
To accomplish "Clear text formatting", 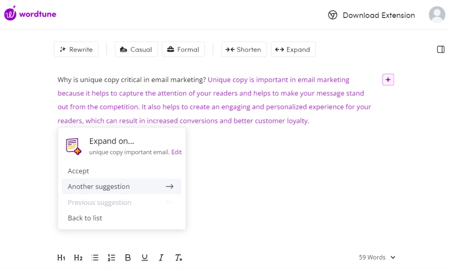I will [178, 257].
